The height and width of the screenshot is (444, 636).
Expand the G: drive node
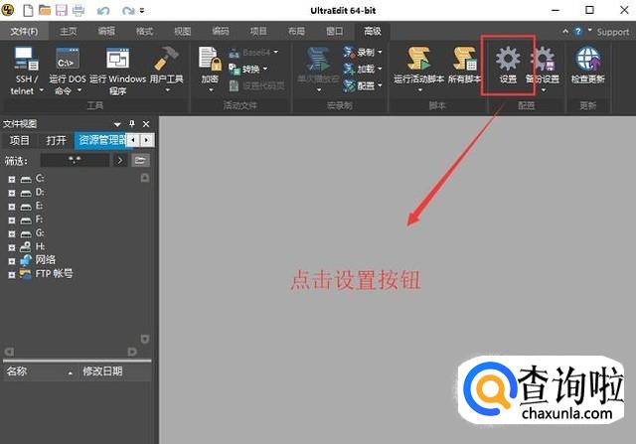point(12,234)
